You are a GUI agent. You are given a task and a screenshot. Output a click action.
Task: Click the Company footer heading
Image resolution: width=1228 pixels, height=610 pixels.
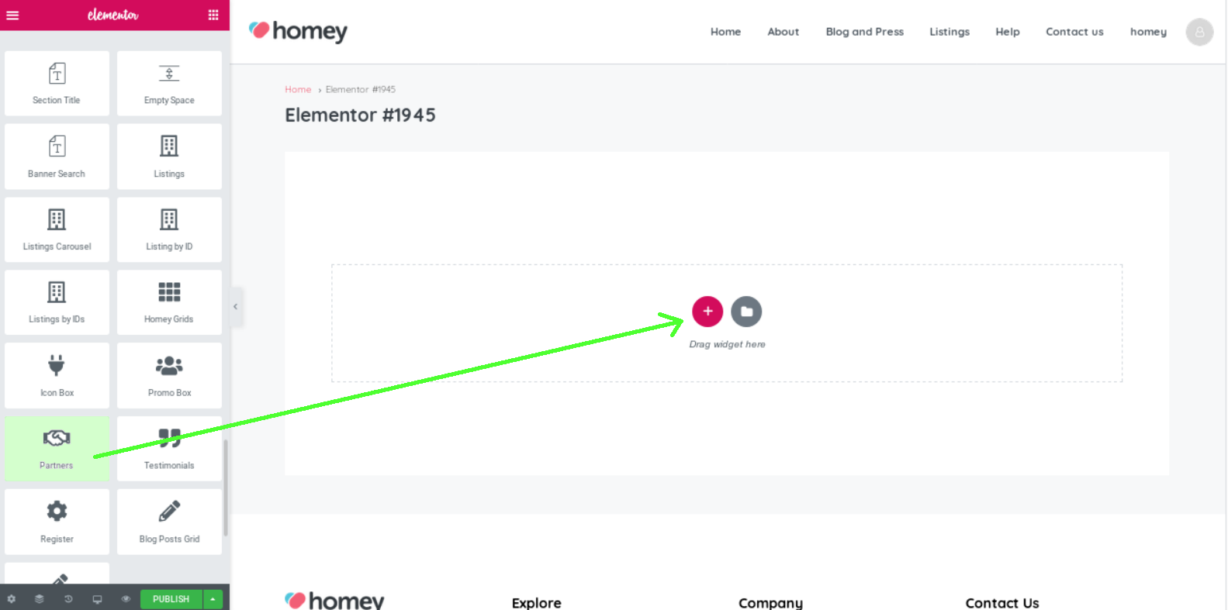(770, 602)
